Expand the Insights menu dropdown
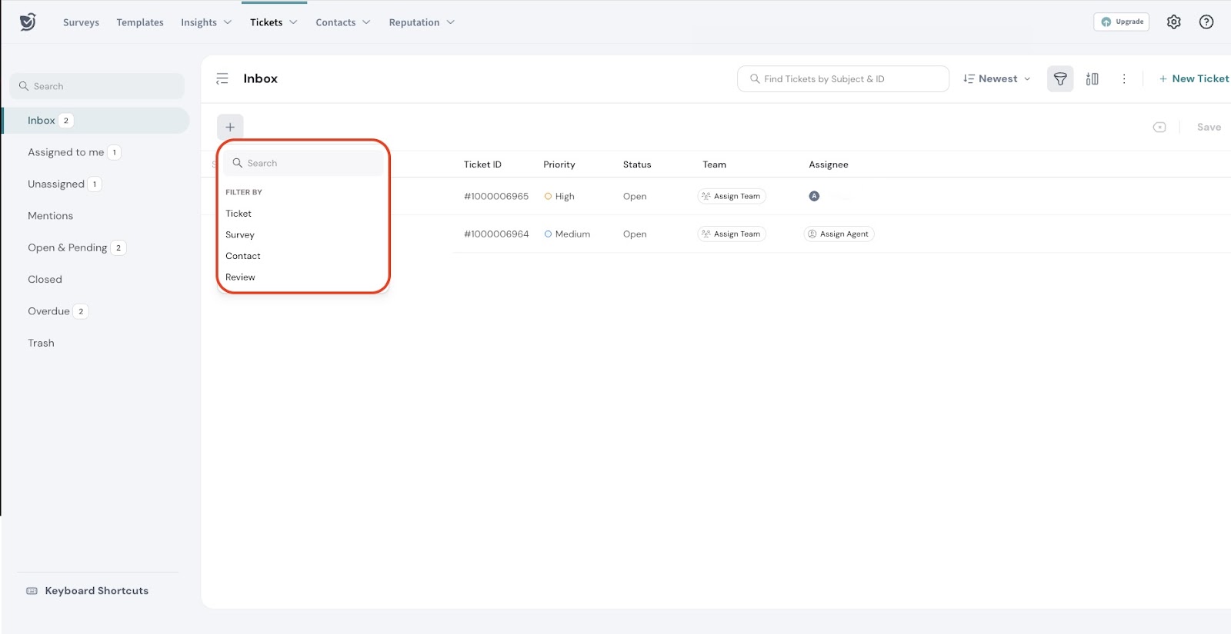This screenshot has height=634, width=1231. tap(205, 22)
